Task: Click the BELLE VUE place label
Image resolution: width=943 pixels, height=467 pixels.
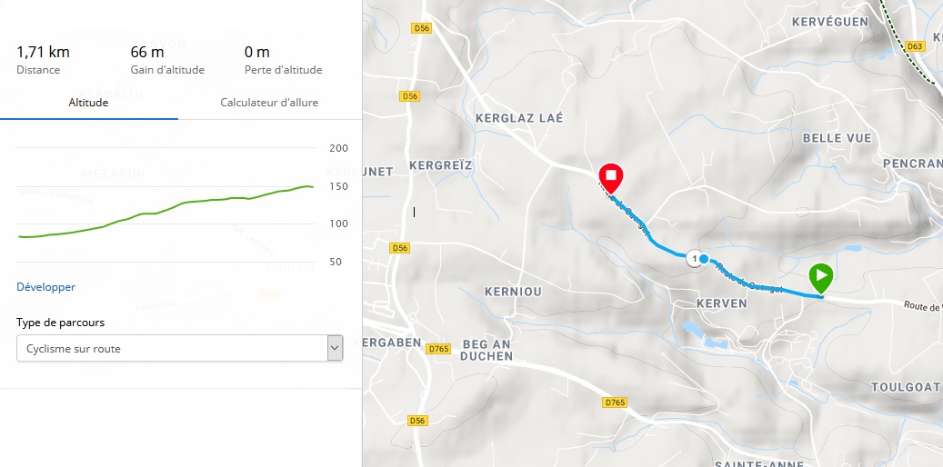Action: coord(838,138)
